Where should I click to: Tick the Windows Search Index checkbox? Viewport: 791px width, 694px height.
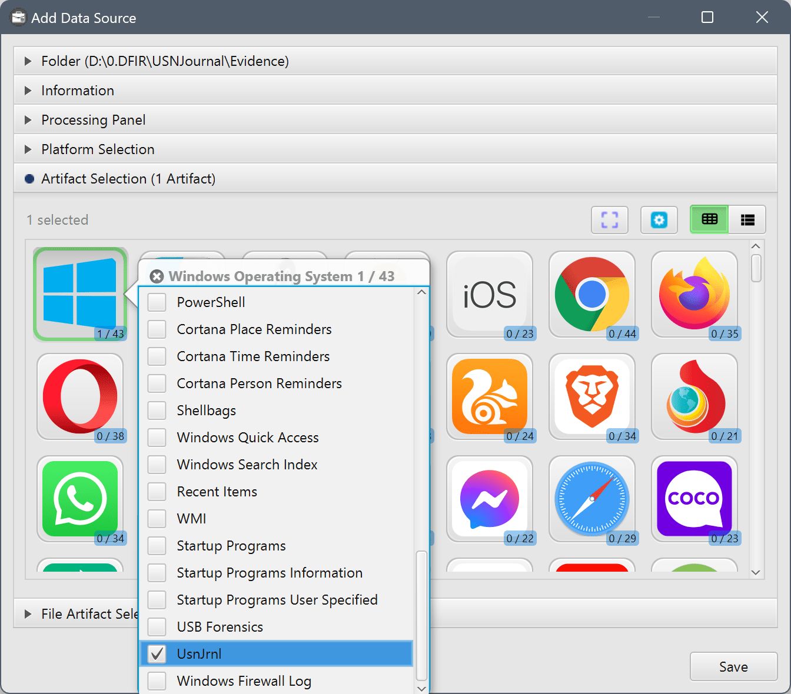pyautogui.click(x=157, y=465)
